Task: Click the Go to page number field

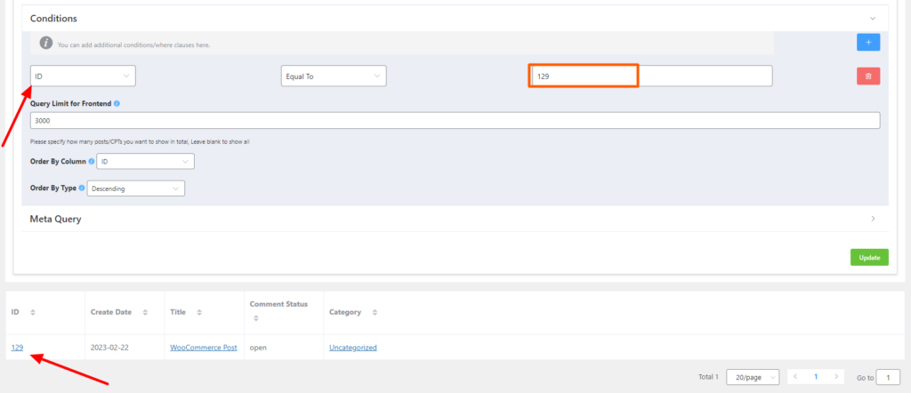Action: (x=888, y=377)
